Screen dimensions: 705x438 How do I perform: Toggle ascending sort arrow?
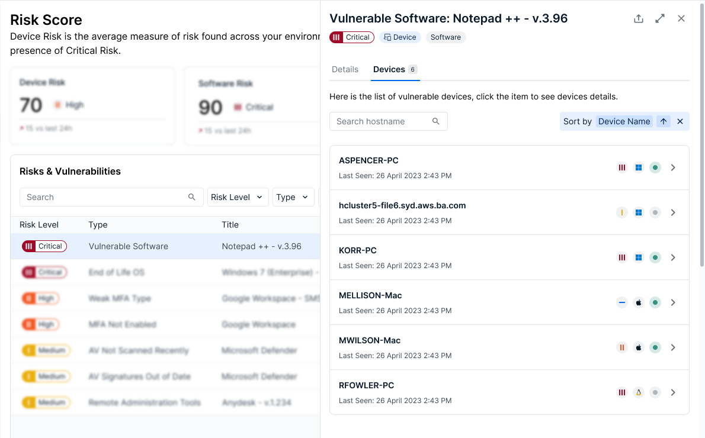pyautogui.click(x=663, y=121)
